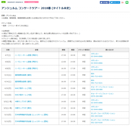This screenshot has height=126, width=131.
Task: Select 4/14(土) date cell in 16:30 opening row
Action: pyautogui.click(x=8, y=82)
